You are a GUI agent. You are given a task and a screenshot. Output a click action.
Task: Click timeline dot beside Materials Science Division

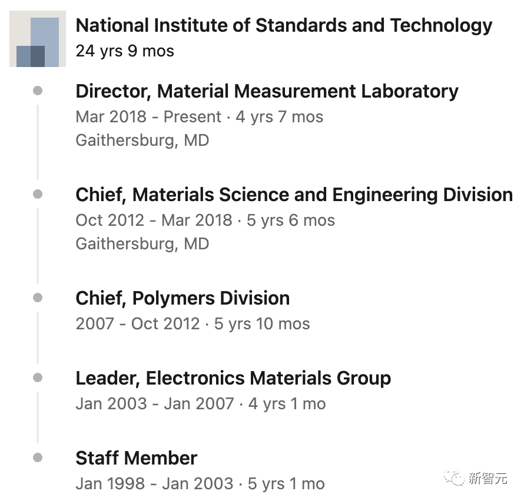38,194
